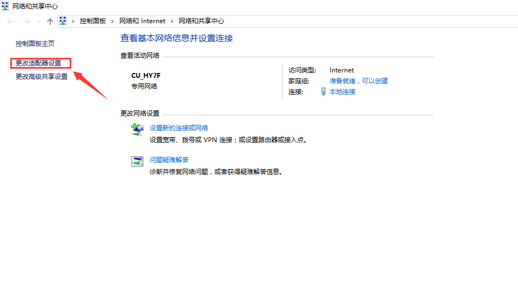The image size is (518, 306).
Task: Click 准备就绪，可以创建 homegroup link
Action: 359,81
